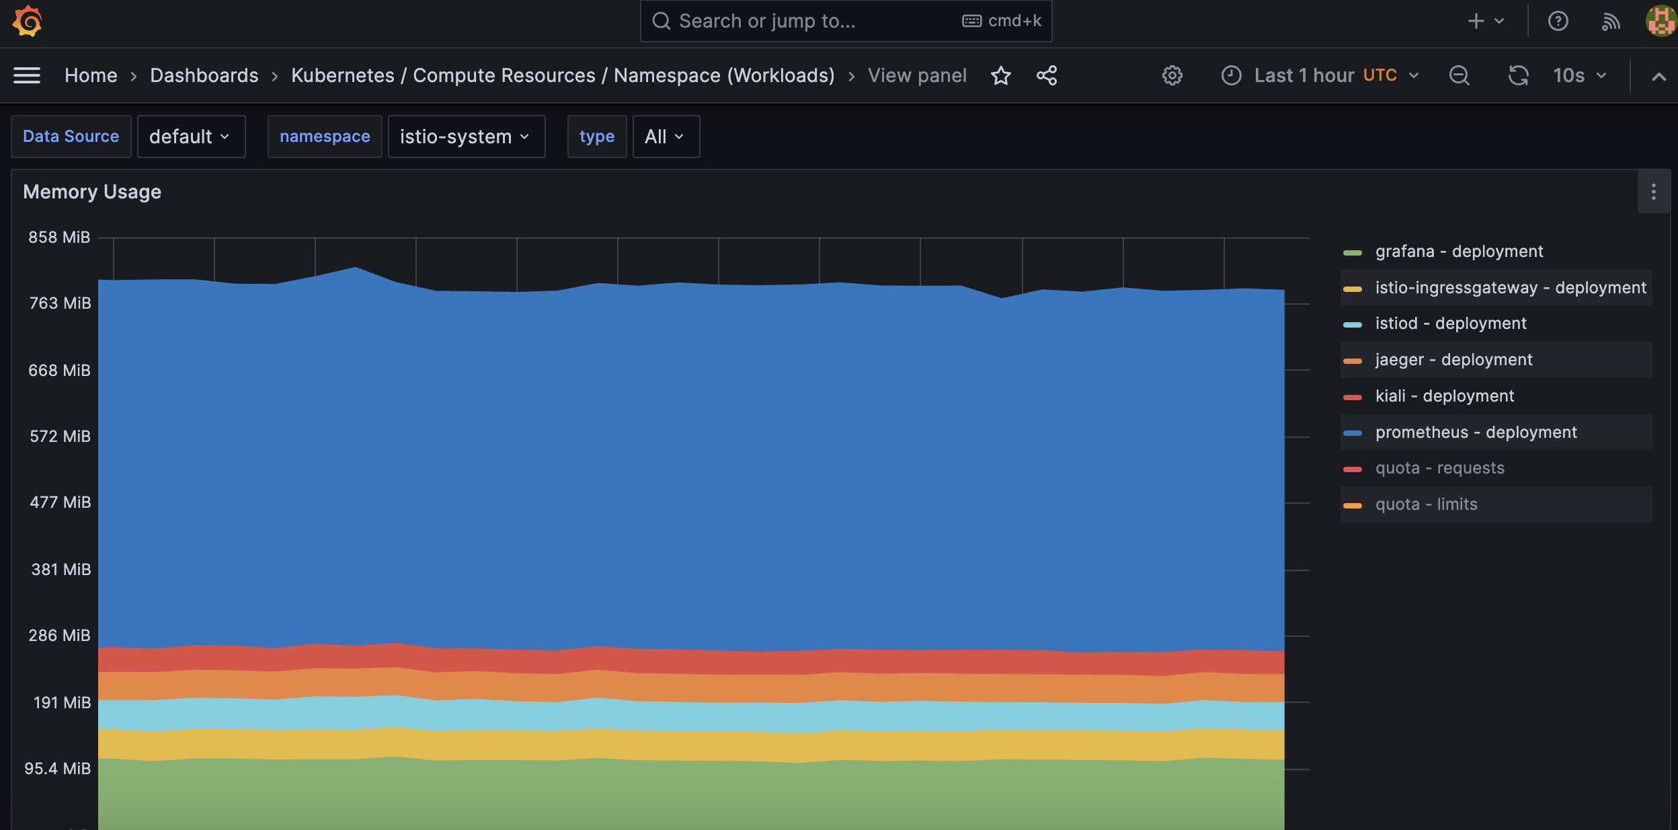
Task: Zoom out the time range
Action: pos(1459,75)
